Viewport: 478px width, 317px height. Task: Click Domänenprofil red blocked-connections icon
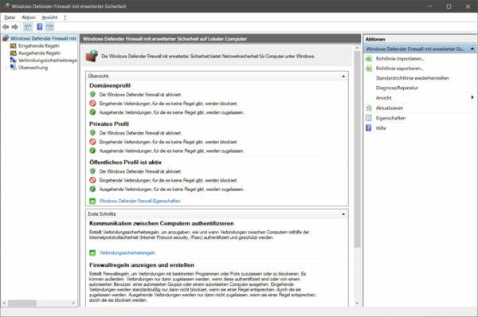point(92,104)
